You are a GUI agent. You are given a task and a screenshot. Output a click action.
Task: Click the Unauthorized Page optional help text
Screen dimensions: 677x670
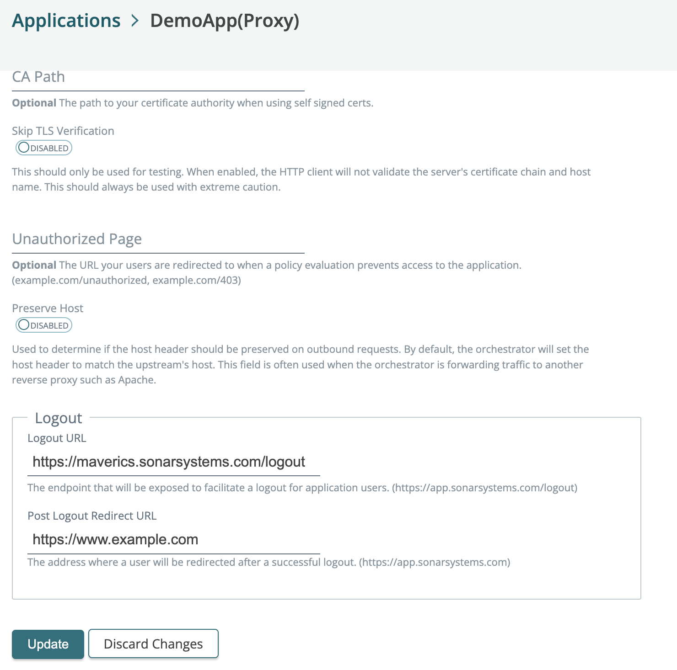pyautogui.click(x=267, y=273)
